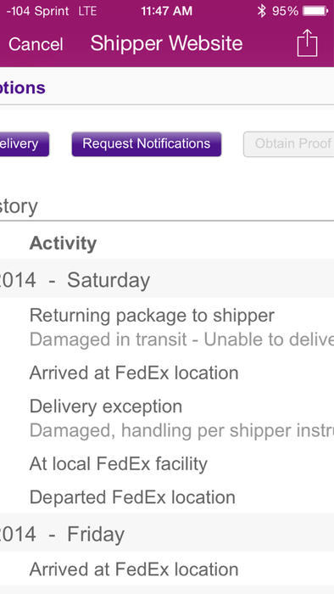Select Returning package to shipper entry

pos(152,316)
